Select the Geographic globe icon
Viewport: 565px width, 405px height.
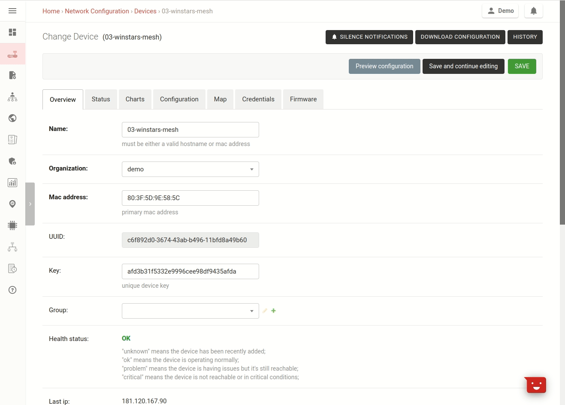pos(12,118)
